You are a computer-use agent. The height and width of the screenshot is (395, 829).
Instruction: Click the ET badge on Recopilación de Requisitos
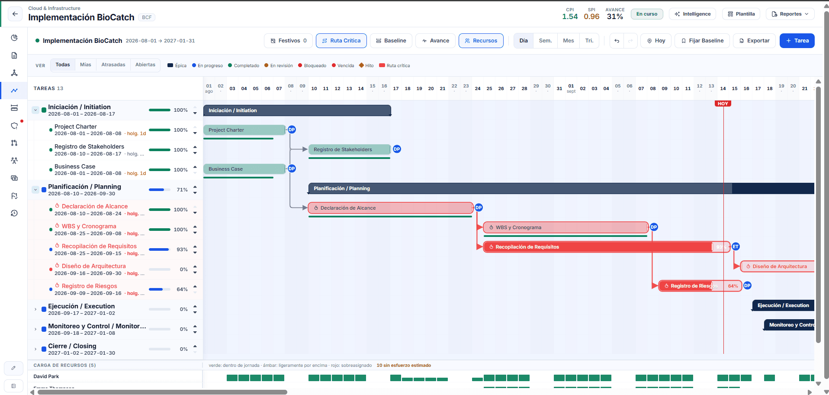point(736,246)
